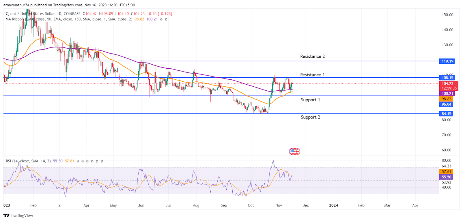Click the Apr 2024 time axis label
The height and width of the screenshot is (221, 463).
click(415, 205)
